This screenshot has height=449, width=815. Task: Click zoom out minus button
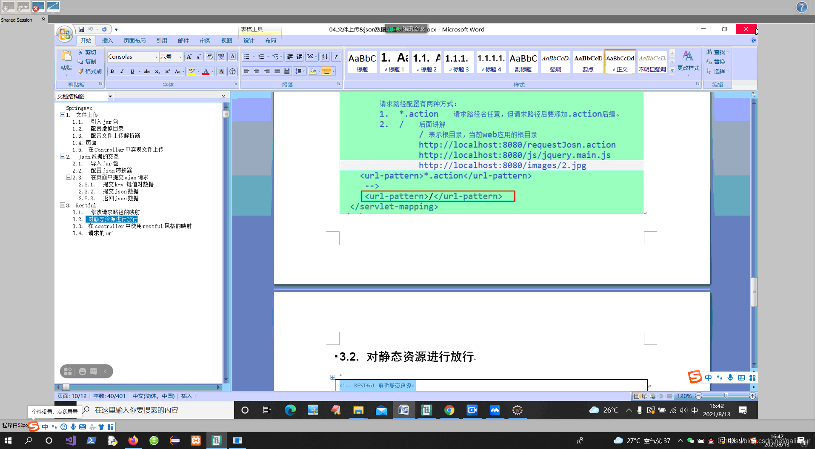[699, 396]
